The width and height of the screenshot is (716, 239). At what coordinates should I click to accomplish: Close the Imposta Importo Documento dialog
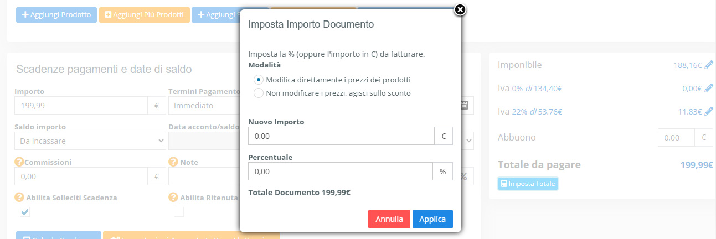point(460,9)
